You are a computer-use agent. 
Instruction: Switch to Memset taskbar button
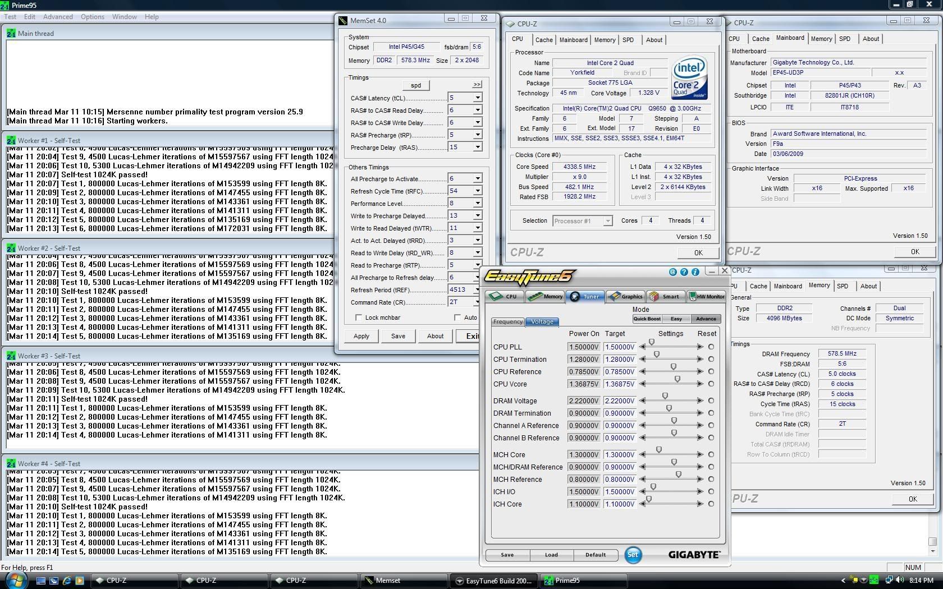click(x=404, y=581)
